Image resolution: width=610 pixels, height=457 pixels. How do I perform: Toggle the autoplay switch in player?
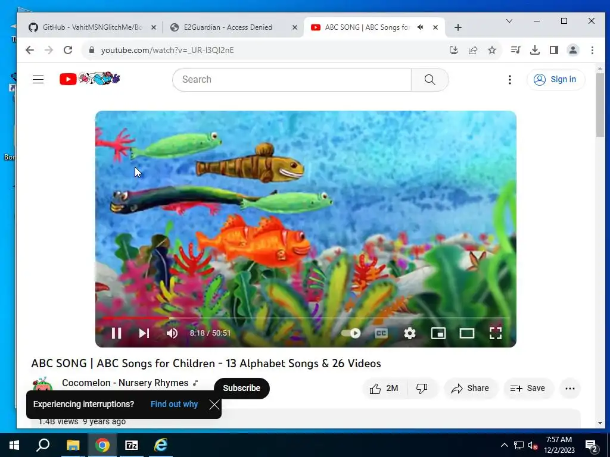point(350,333)
